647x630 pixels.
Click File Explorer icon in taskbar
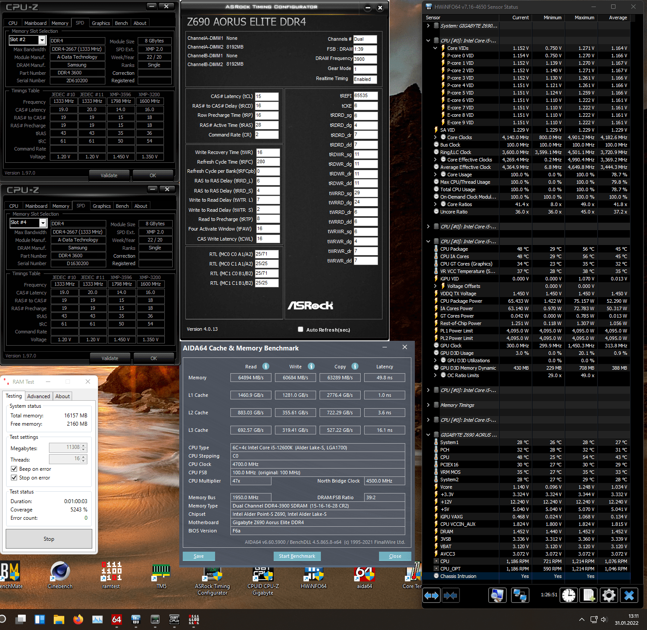point(59,619)
